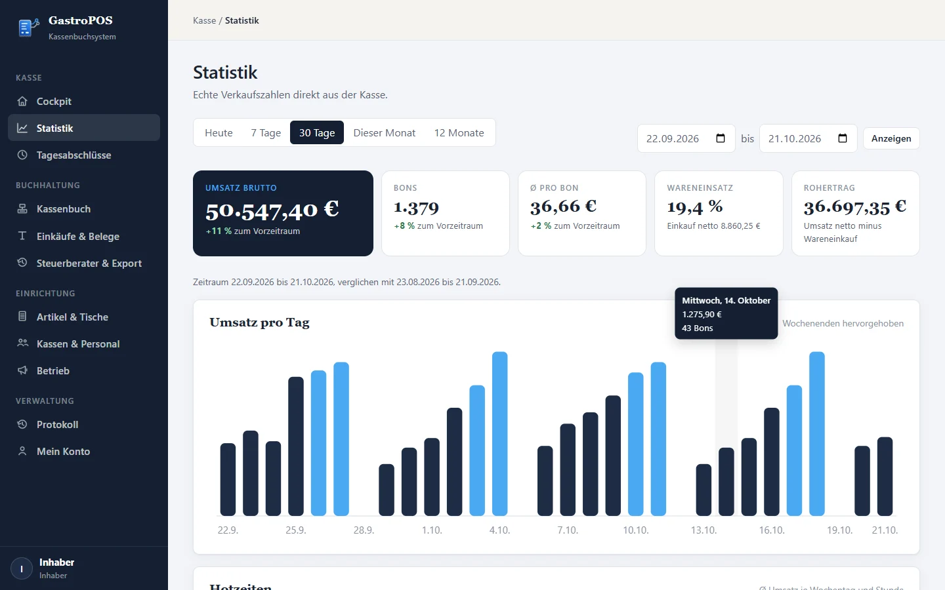Open the Protokoll history icon
The image size is (945, 590).
22,424
